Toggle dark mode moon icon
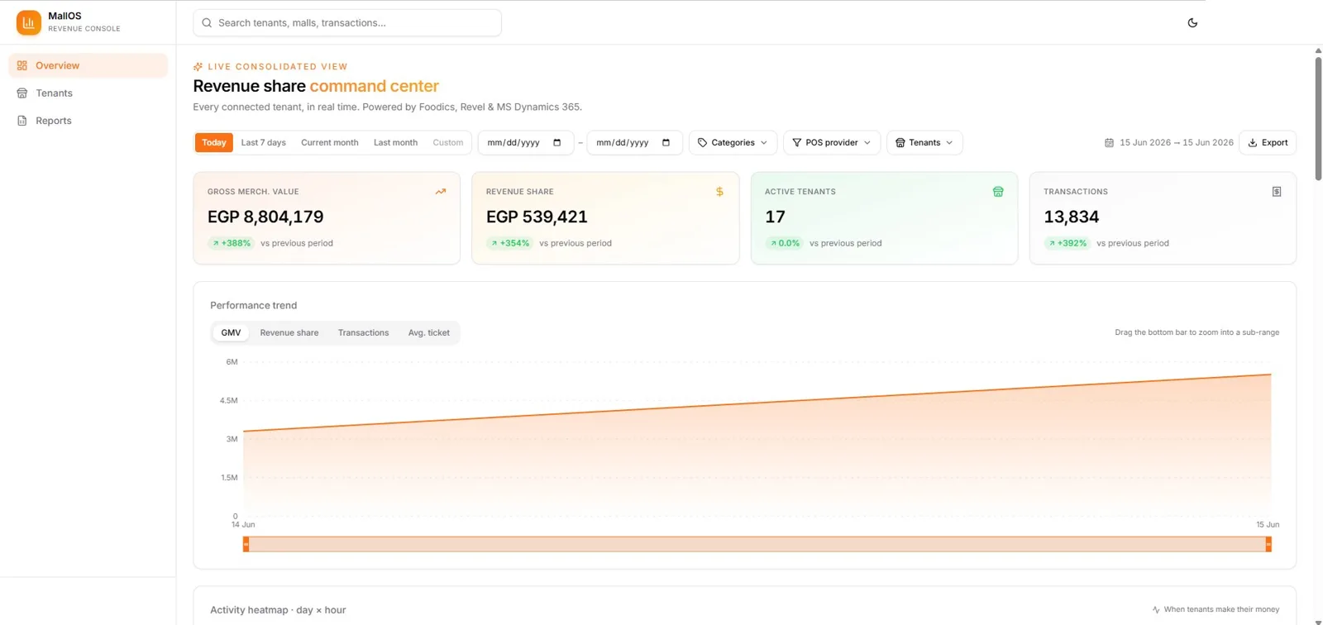This screenshot has width=1323, height=625. [1192, 22]
